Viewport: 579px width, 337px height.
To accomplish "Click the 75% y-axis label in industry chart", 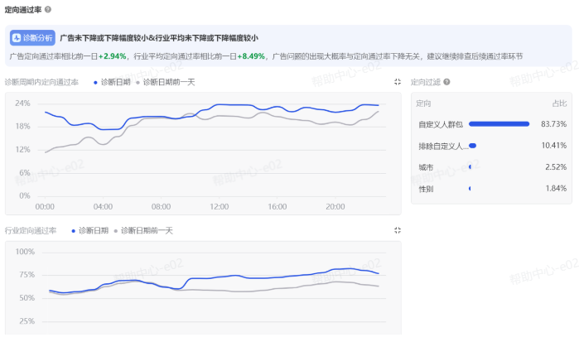I will coord(27,275).
